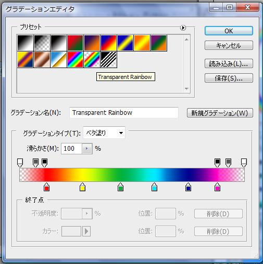Open the preset flyout menu arrow
The width and height of the screenshot is (263, 264).
[183, 28]
